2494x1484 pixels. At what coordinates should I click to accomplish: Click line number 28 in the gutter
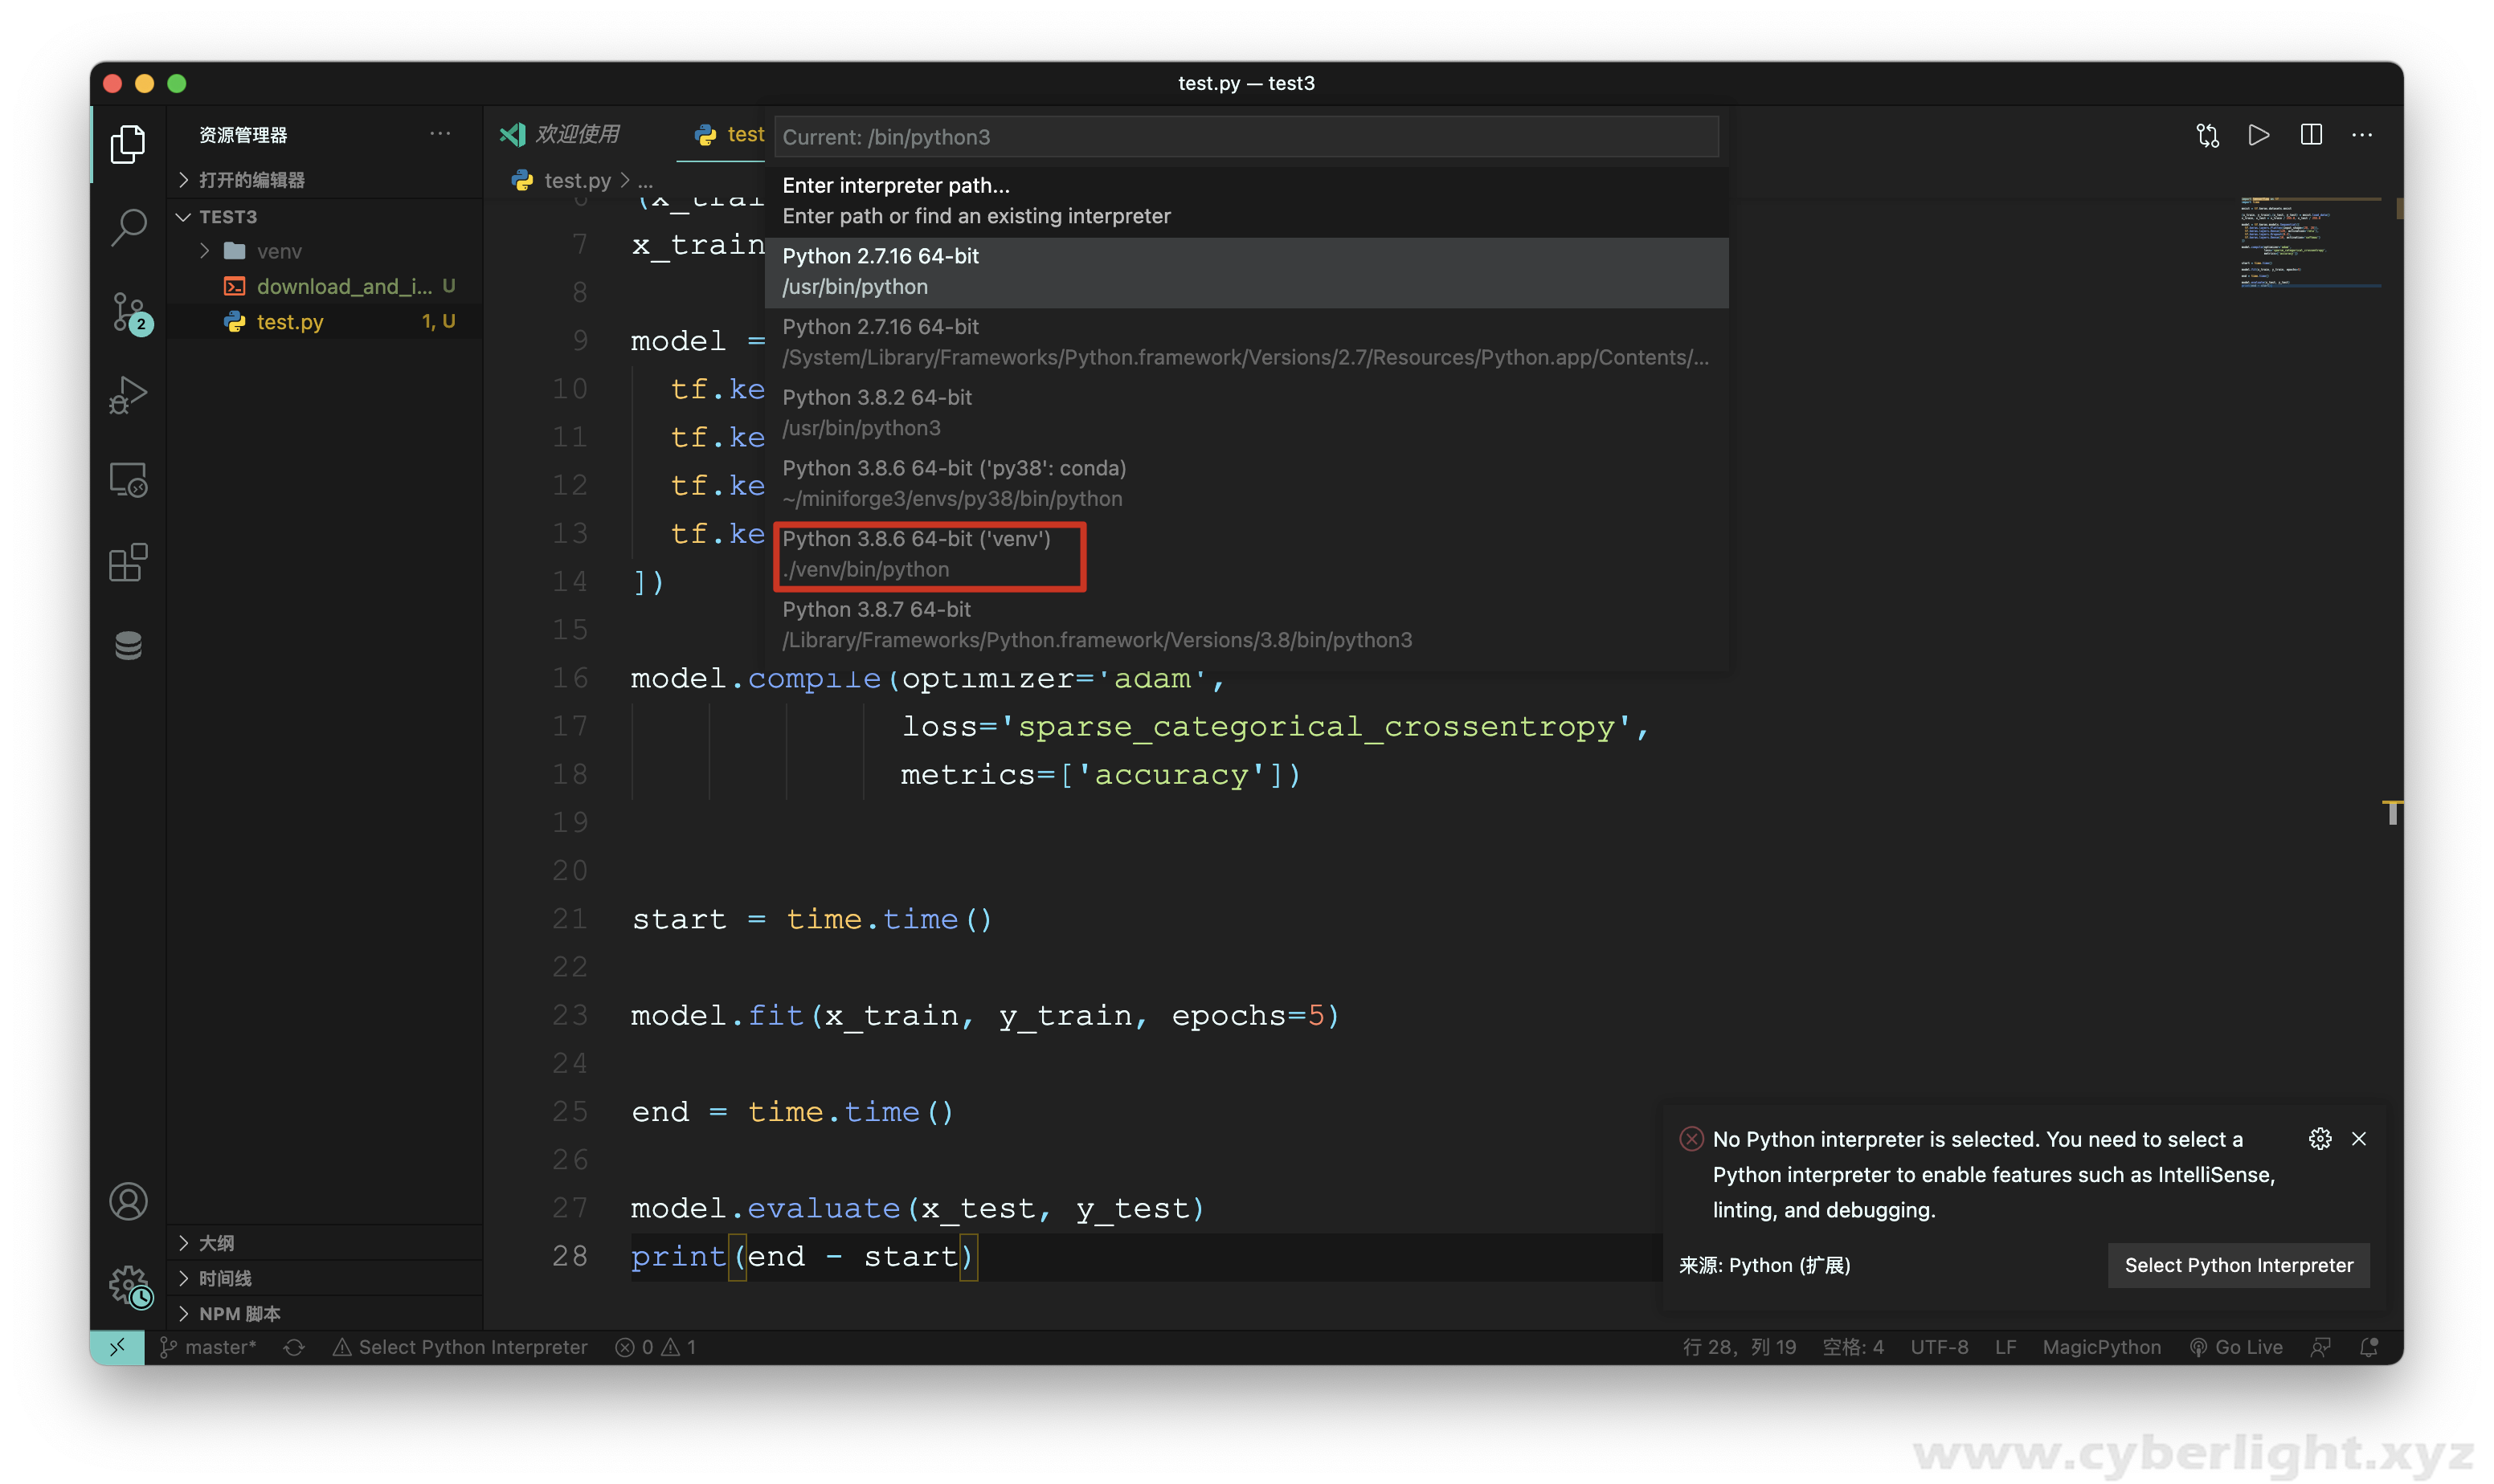570,1256
